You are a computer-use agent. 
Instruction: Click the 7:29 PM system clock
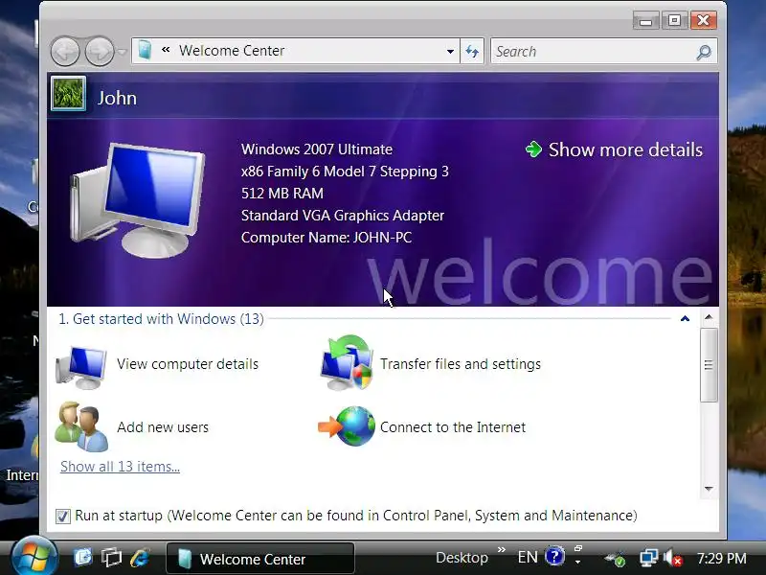[x=722, y=559]
